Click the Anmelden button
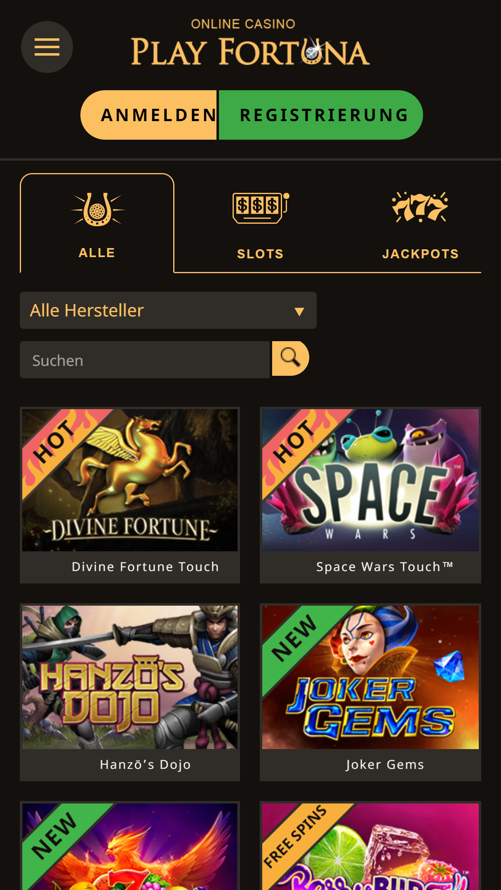The height and width of the screenshot is (890, 501). 149,115
